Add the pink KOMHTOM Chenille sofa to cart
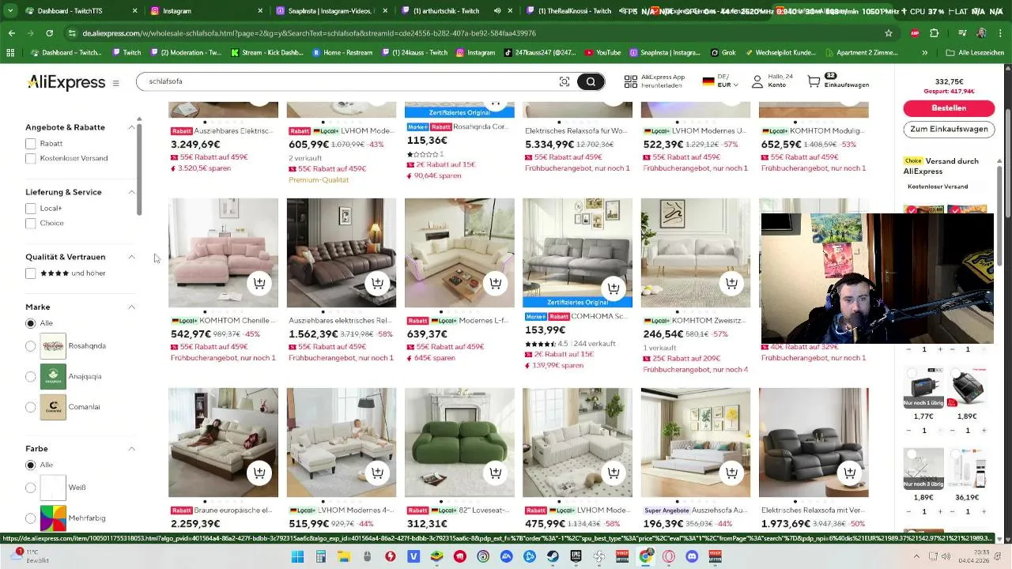Image resolution: width=1012 pixels, height=569 pixels. tap(259, 283)
